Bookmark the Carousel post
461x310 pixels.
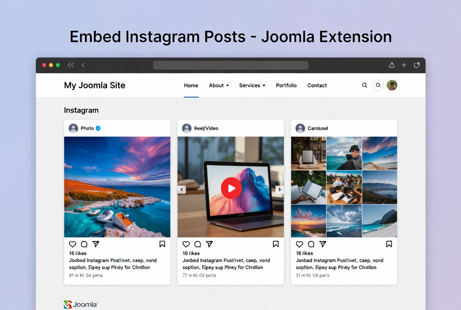(389, 244)
